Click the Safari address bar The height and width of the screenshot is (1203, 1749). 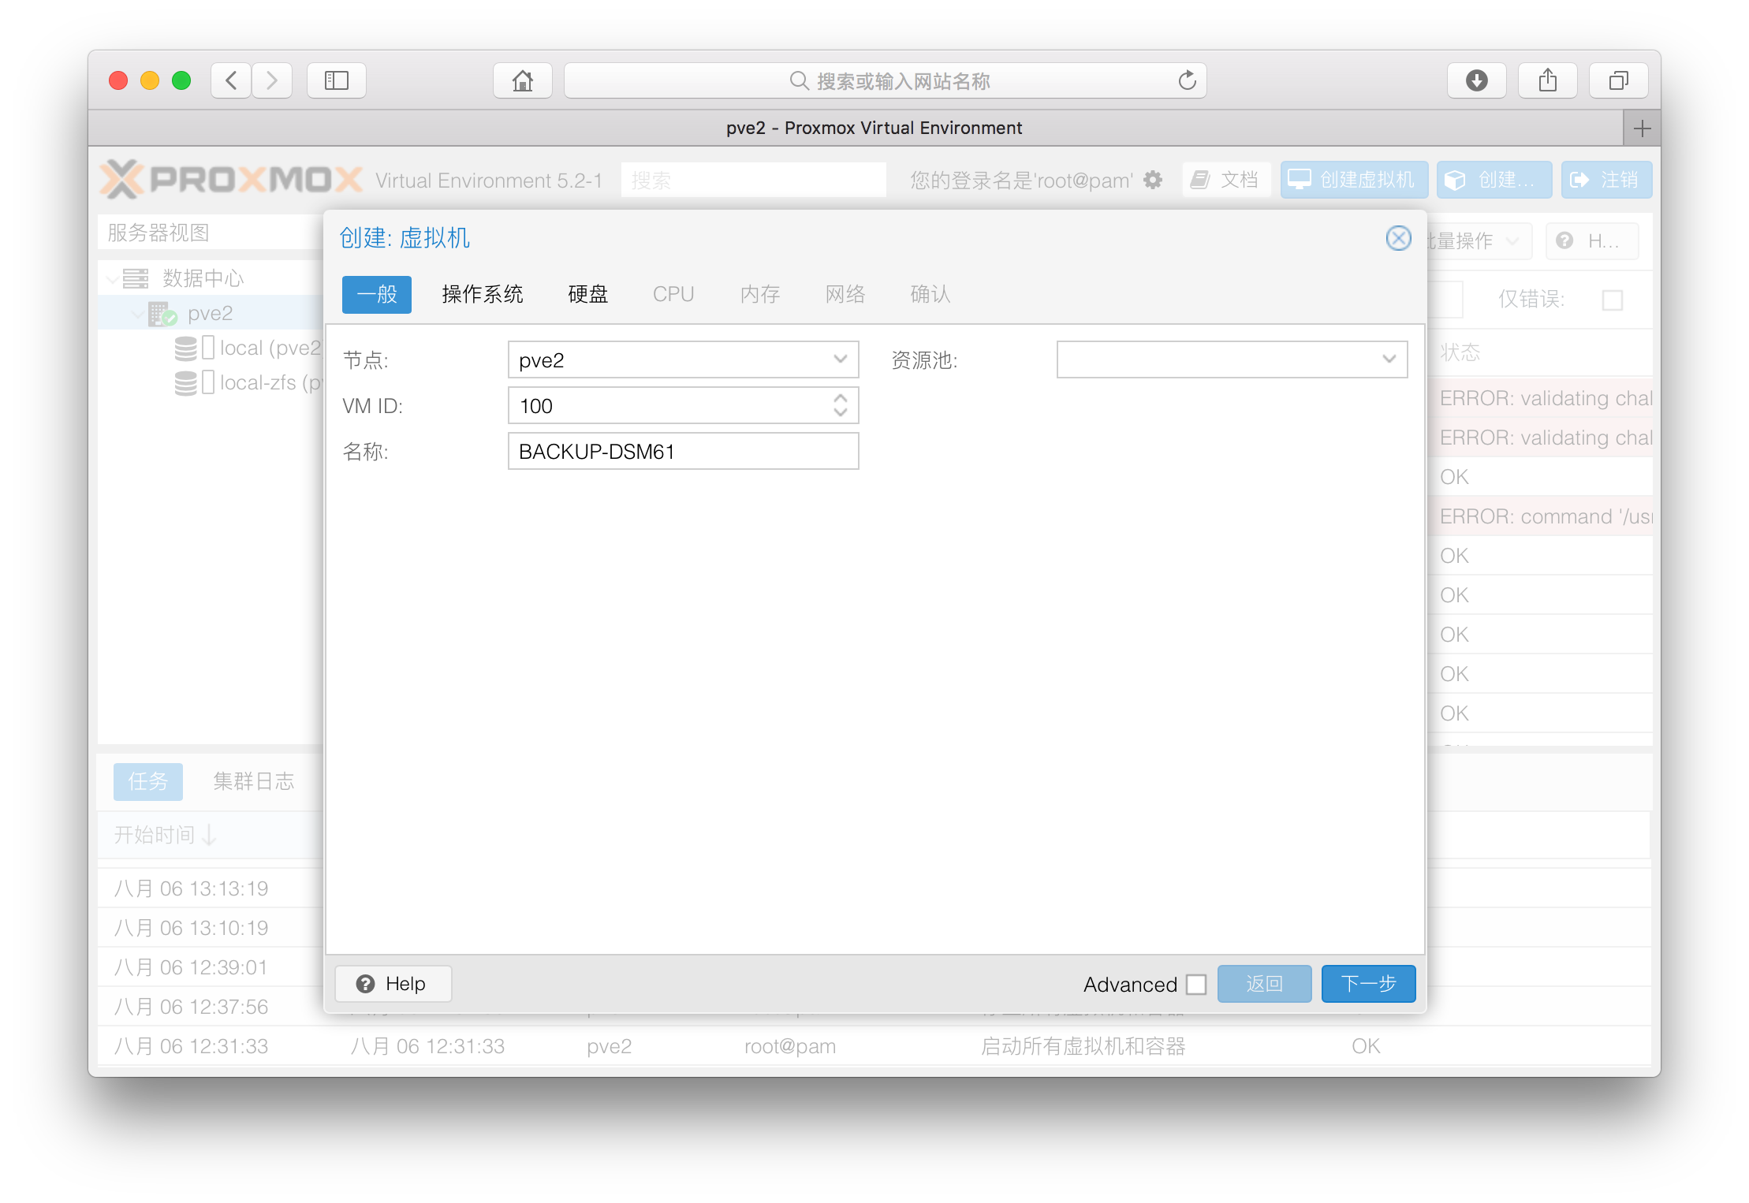[885, 80]
